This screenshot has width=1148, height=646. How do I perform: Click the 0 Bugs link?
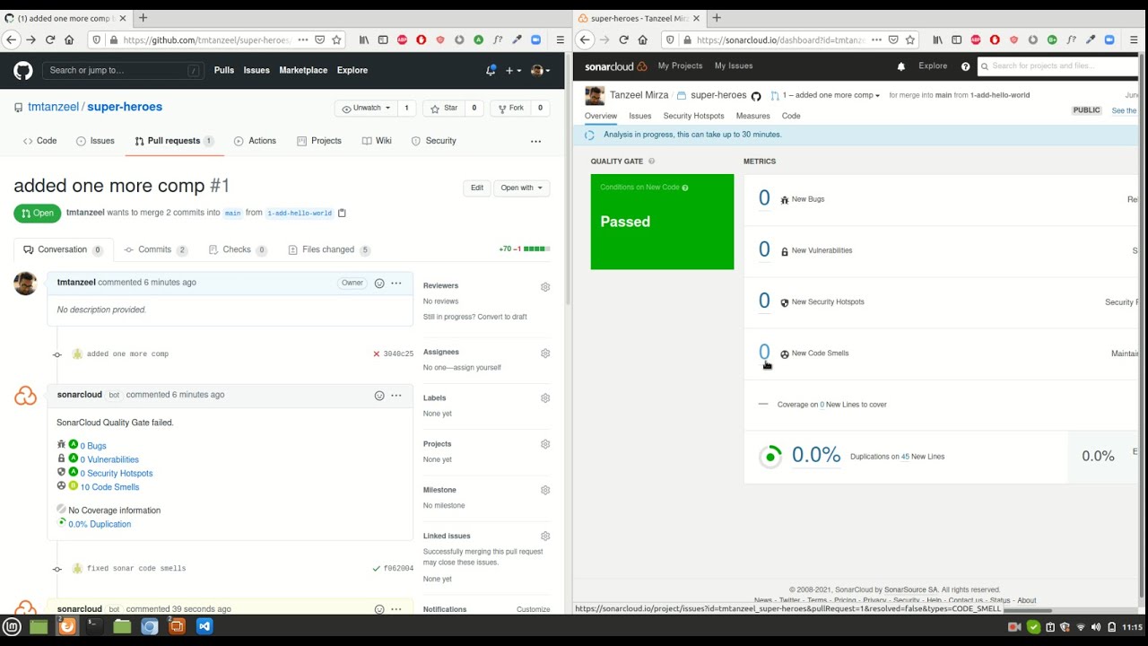[93, 446]
